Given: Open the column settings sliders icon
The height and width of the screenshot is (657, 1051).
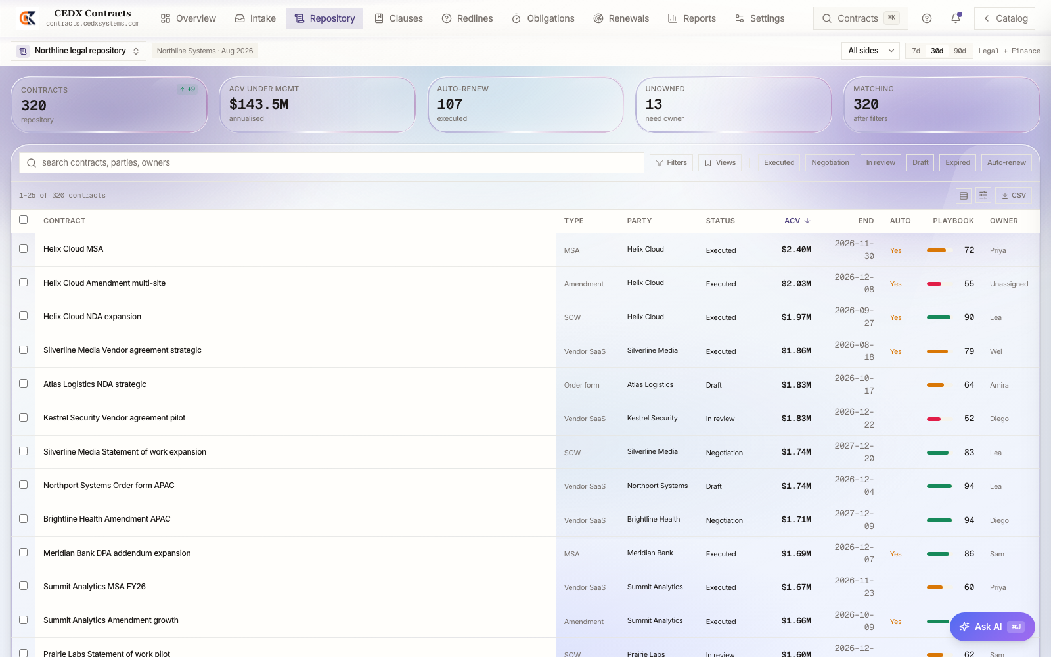Looking at the screenshot, I should point(983,195).
